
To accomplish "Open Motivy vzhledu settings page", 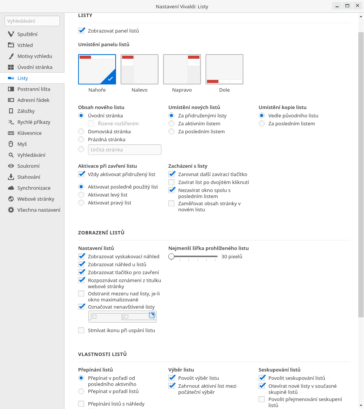I will 32,56.
